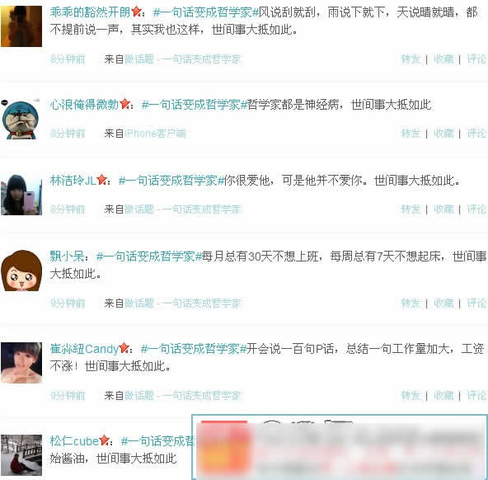The width and height of the screenshot is (488, 480).
Task: Click the verified star after 崔淼纽Candy
Action: click(124, 348)
